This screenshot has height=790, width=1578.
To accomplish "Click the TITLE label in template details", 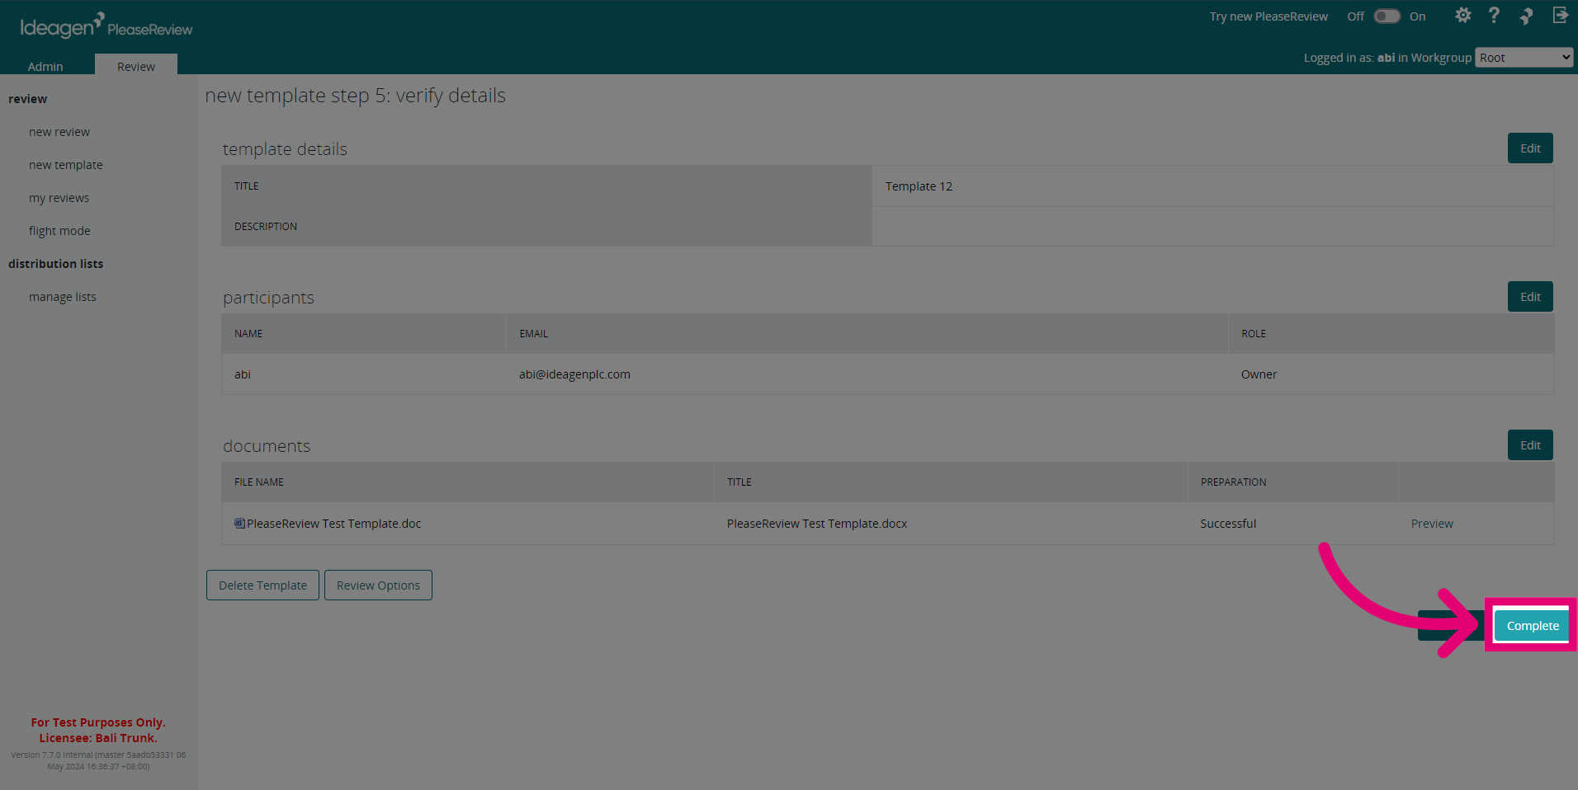I will click(x=247, y=186).
